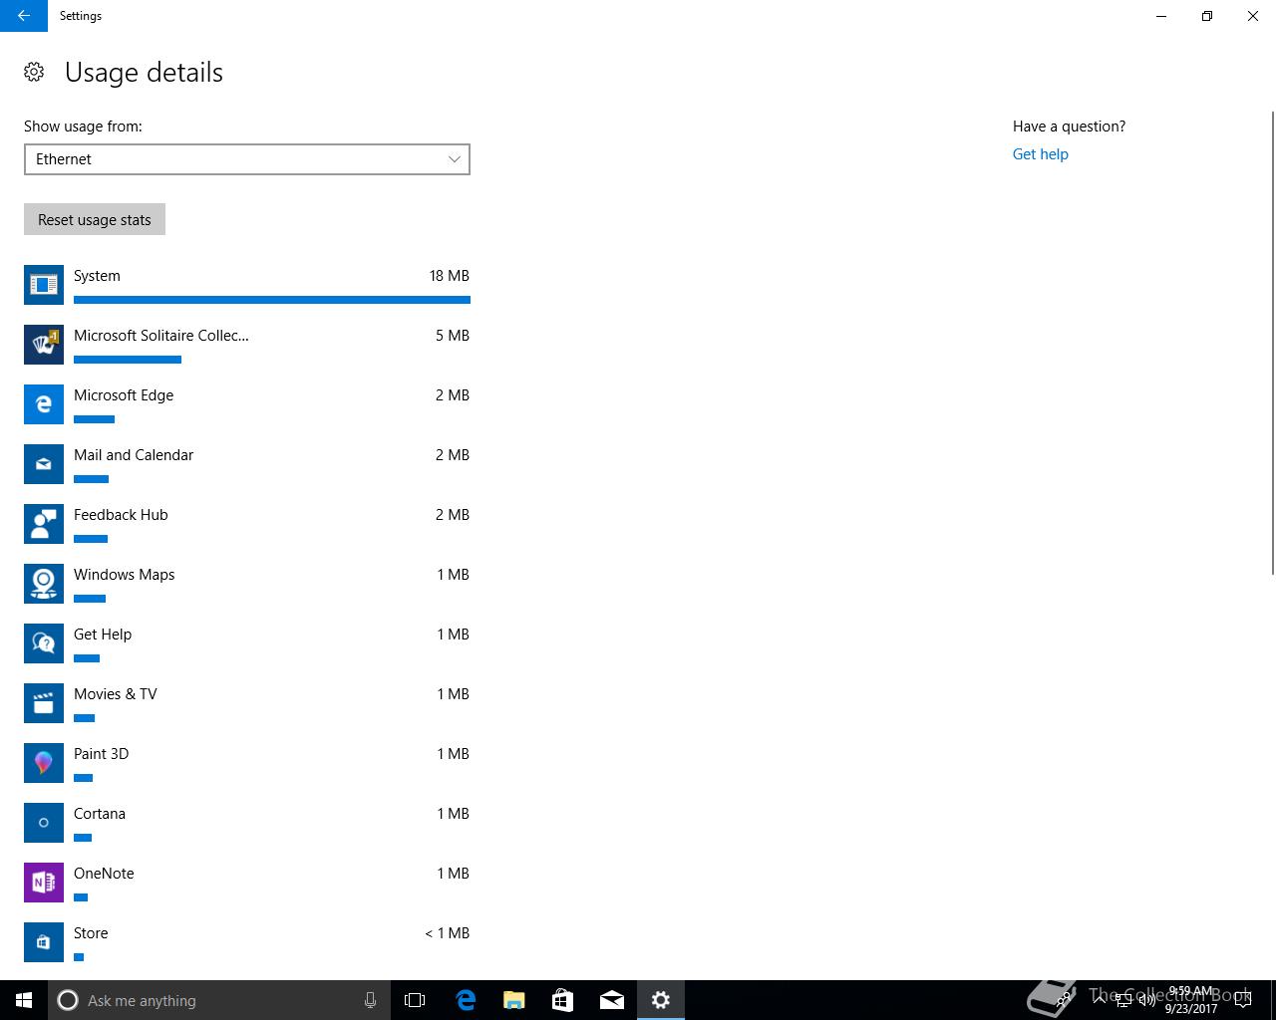Viewport: 1276px width, 1020px height.
Task: Click the Microsoft Edge icon in usage list
Action: [x=44, y=404]
